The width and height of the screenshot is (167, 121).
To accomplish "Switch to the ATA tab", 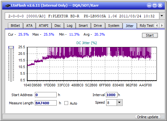I will pos(29,26).
